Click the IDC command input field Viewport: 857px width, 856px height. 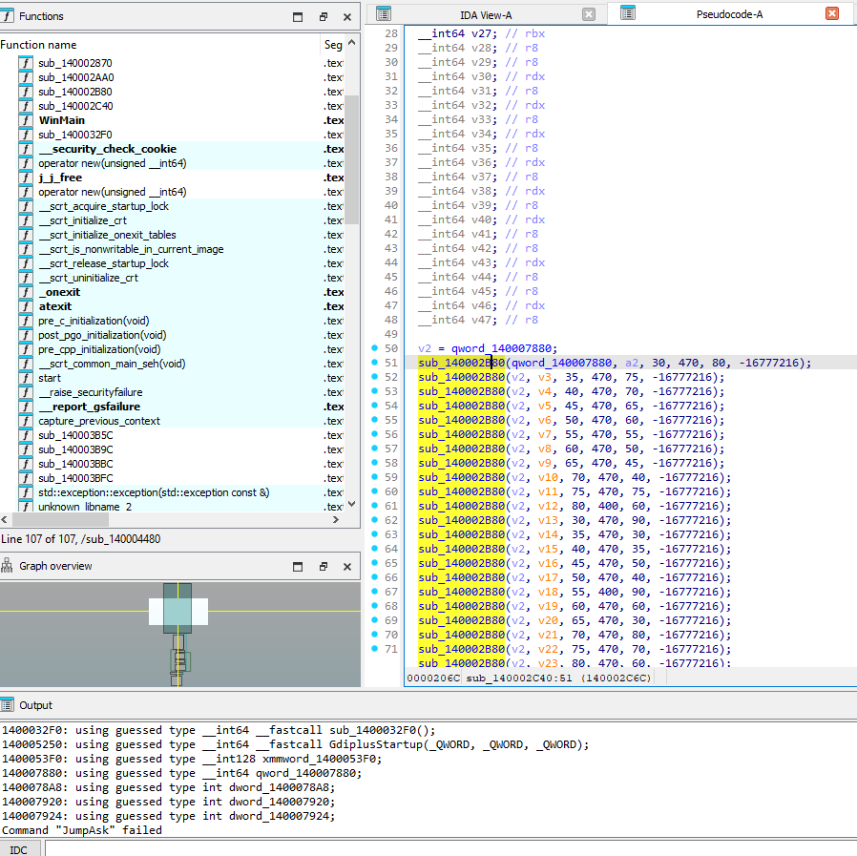[449, 848]
